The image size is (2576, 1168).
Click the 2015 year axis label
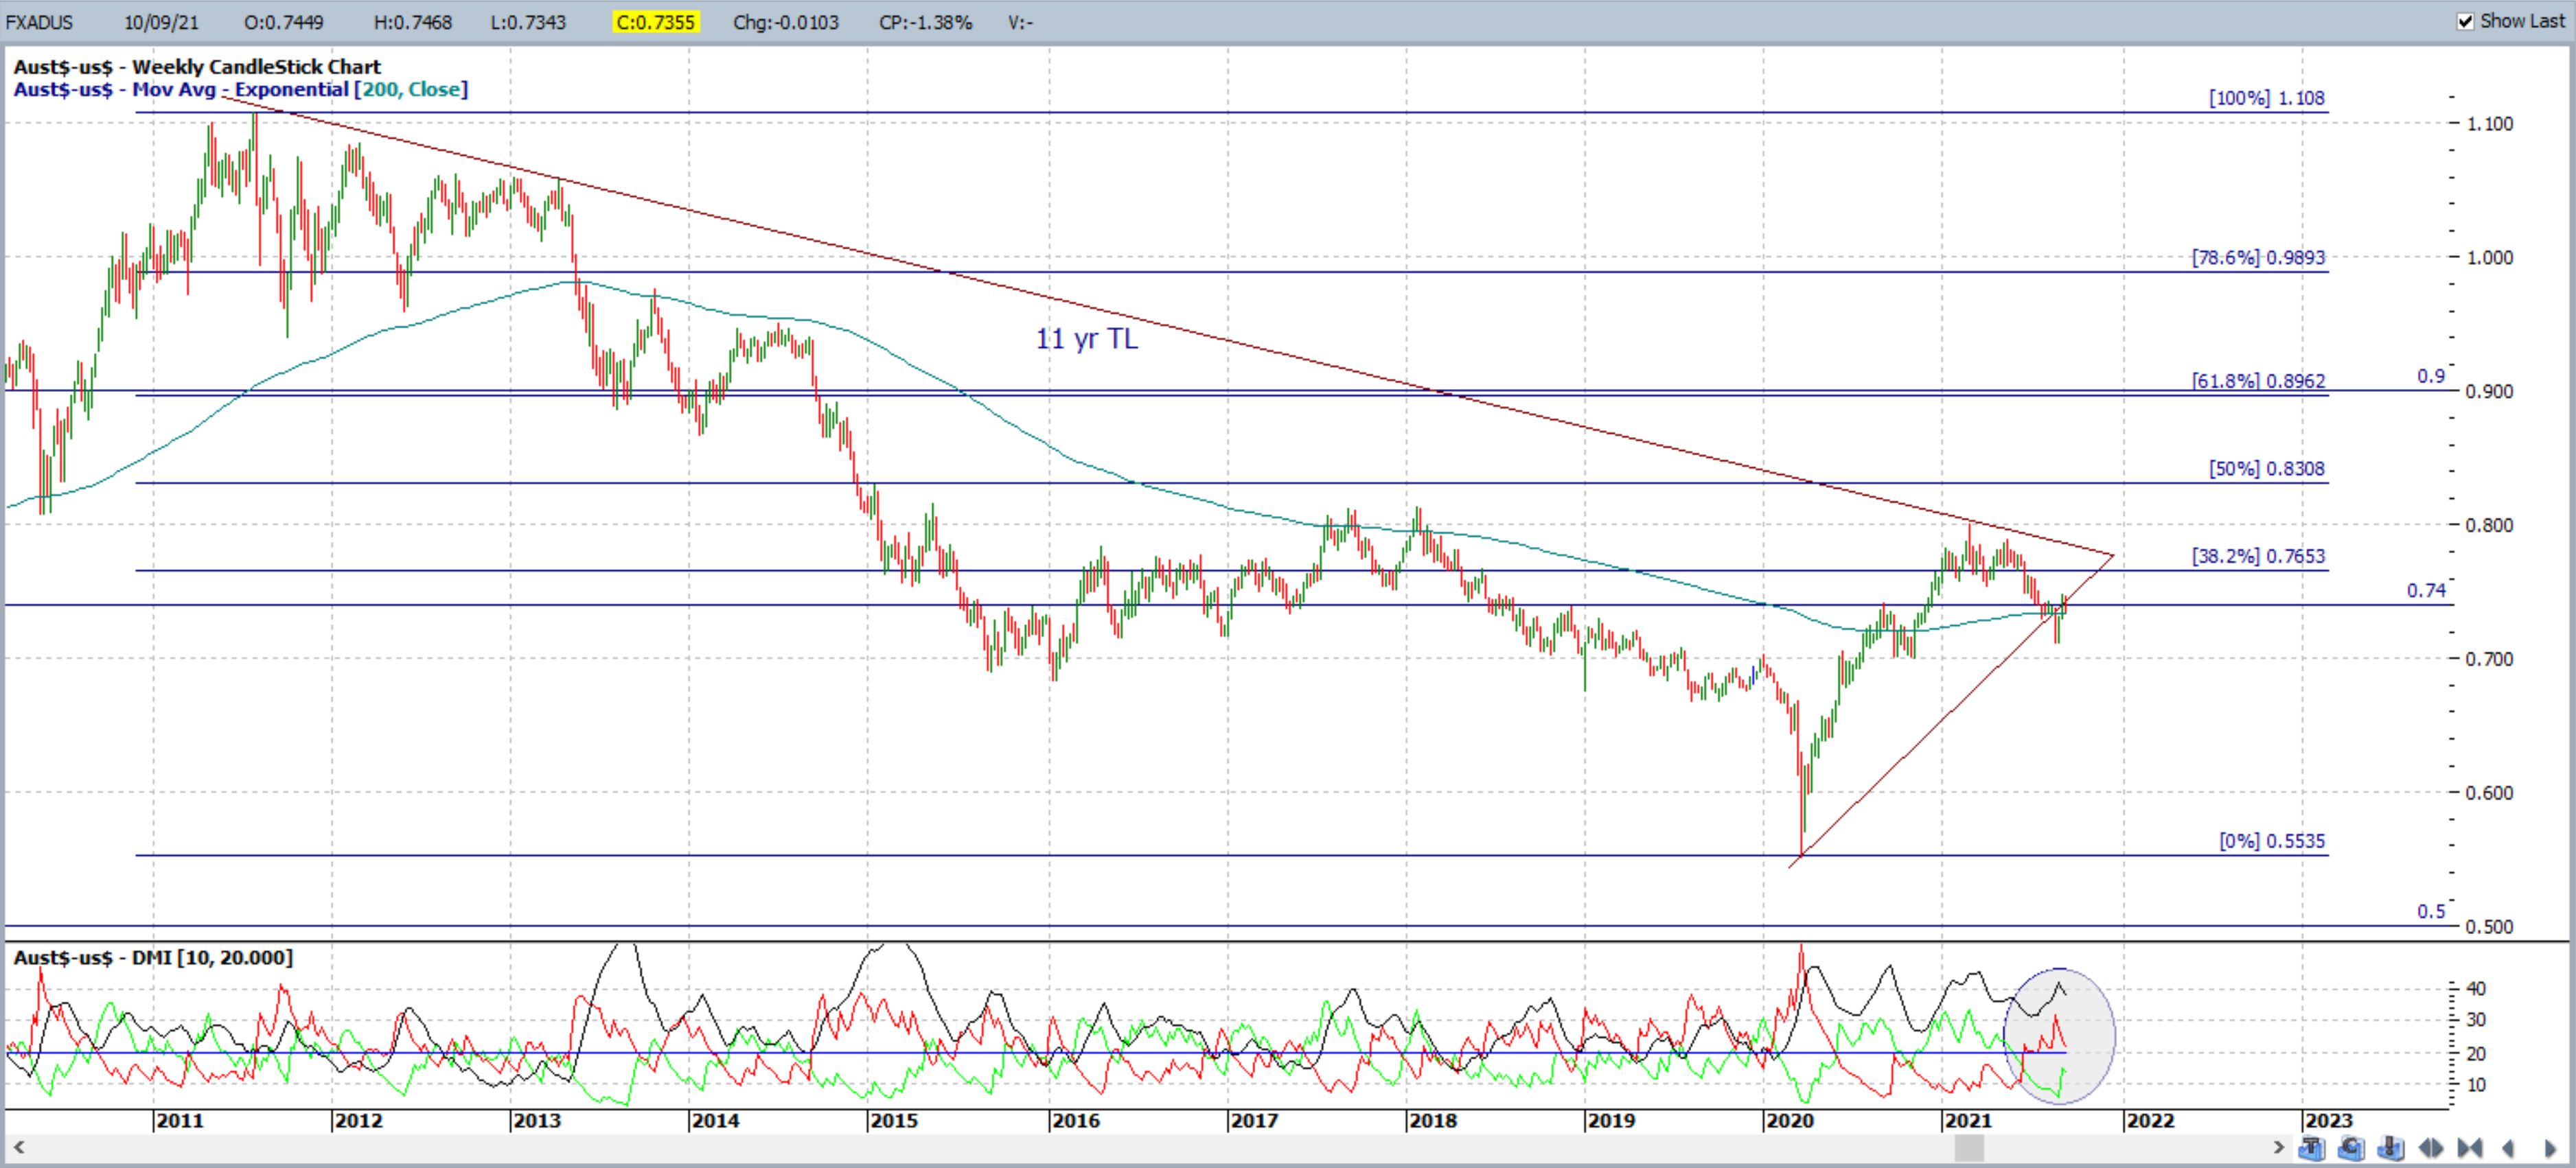point(894,1121)
